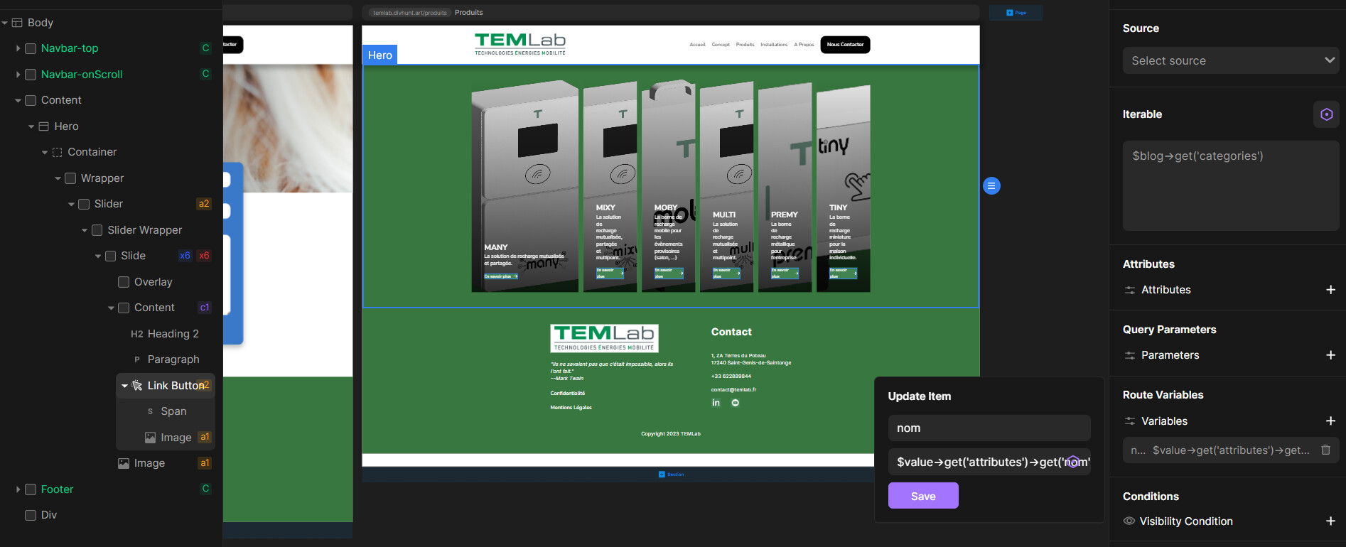Click the temlab.divhunt.art/produits URL chip
The image size is (1346, 547).
(x=410, y=13)
